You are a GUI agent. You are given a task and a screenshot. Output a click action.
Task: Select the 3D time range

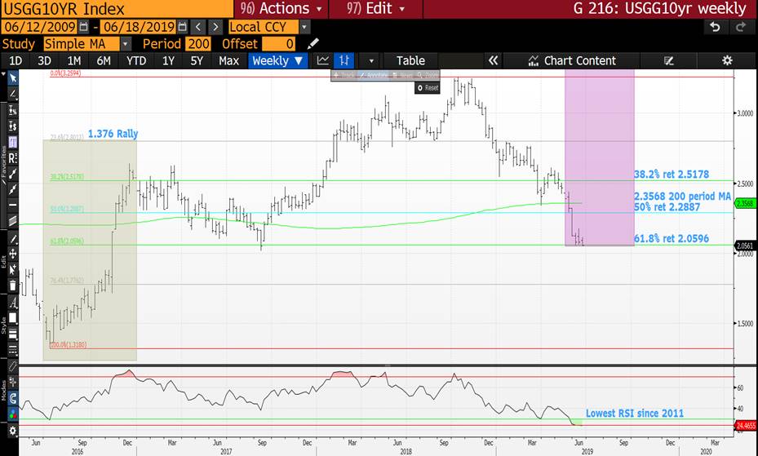44,61
